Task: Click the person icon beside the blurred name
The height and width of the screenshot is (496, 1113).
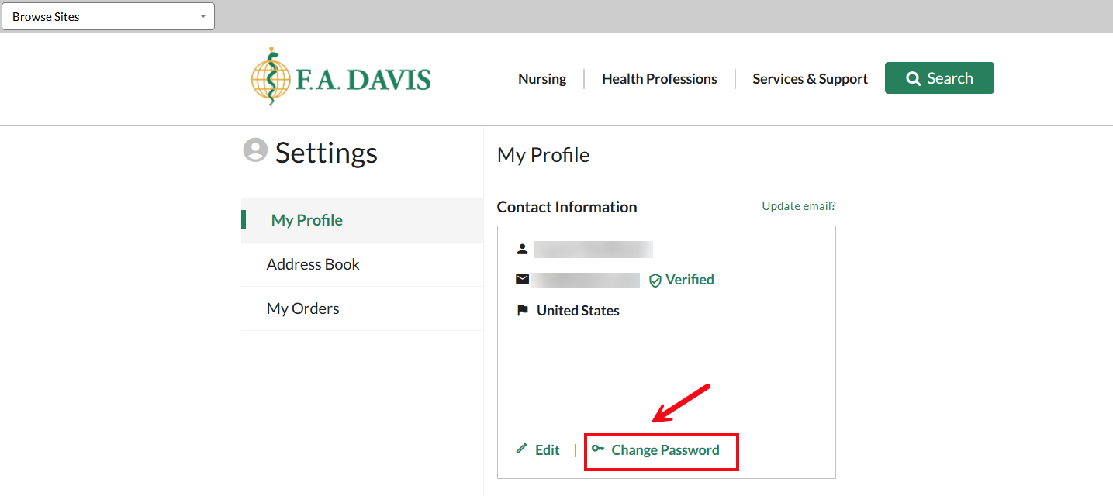Action: coord(523,249)
